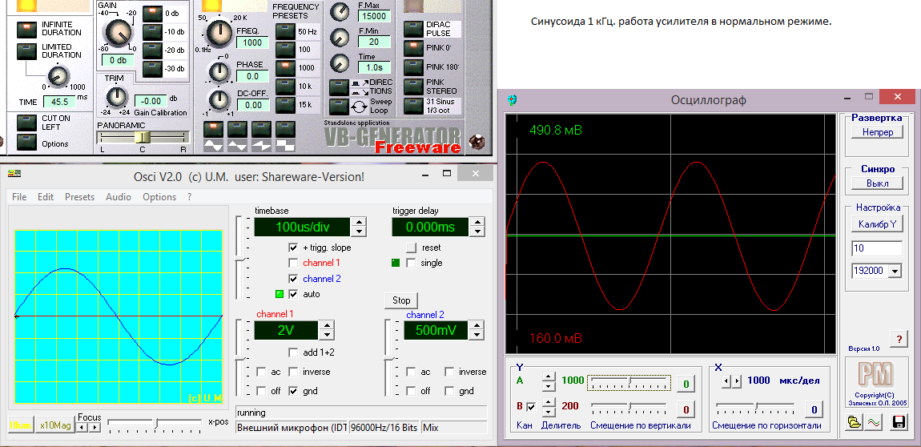This screenshot has width=921, height=447.
Task: Enable the channel 1 checkbox in Osci
Action: click(294, 263)
